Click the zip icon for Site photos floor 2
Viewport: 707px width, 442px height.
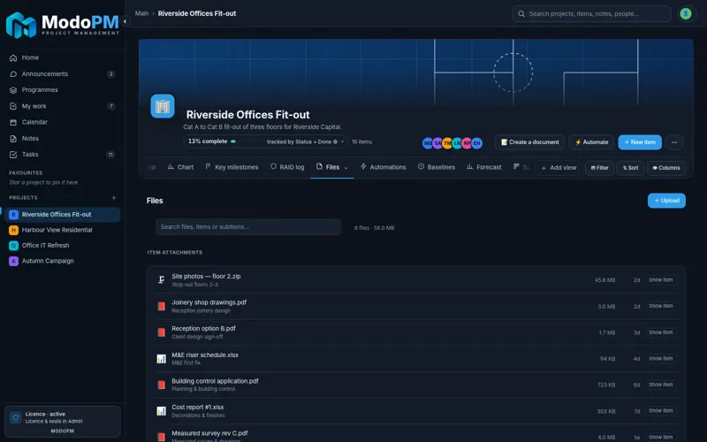coord(161,280)
